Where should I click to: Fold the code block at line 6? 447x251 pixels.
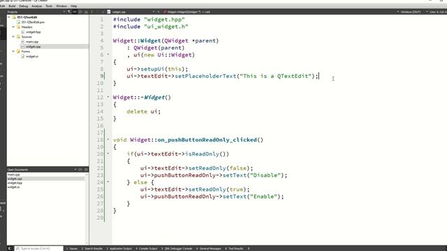click(108, 54)
